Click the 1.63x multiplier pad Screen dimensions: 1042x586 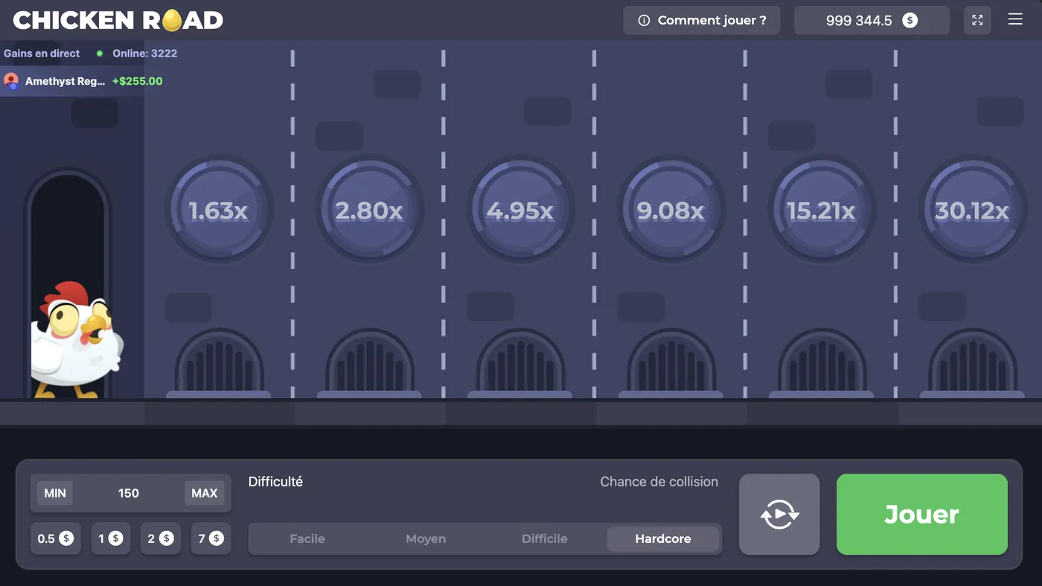point(220,210)
